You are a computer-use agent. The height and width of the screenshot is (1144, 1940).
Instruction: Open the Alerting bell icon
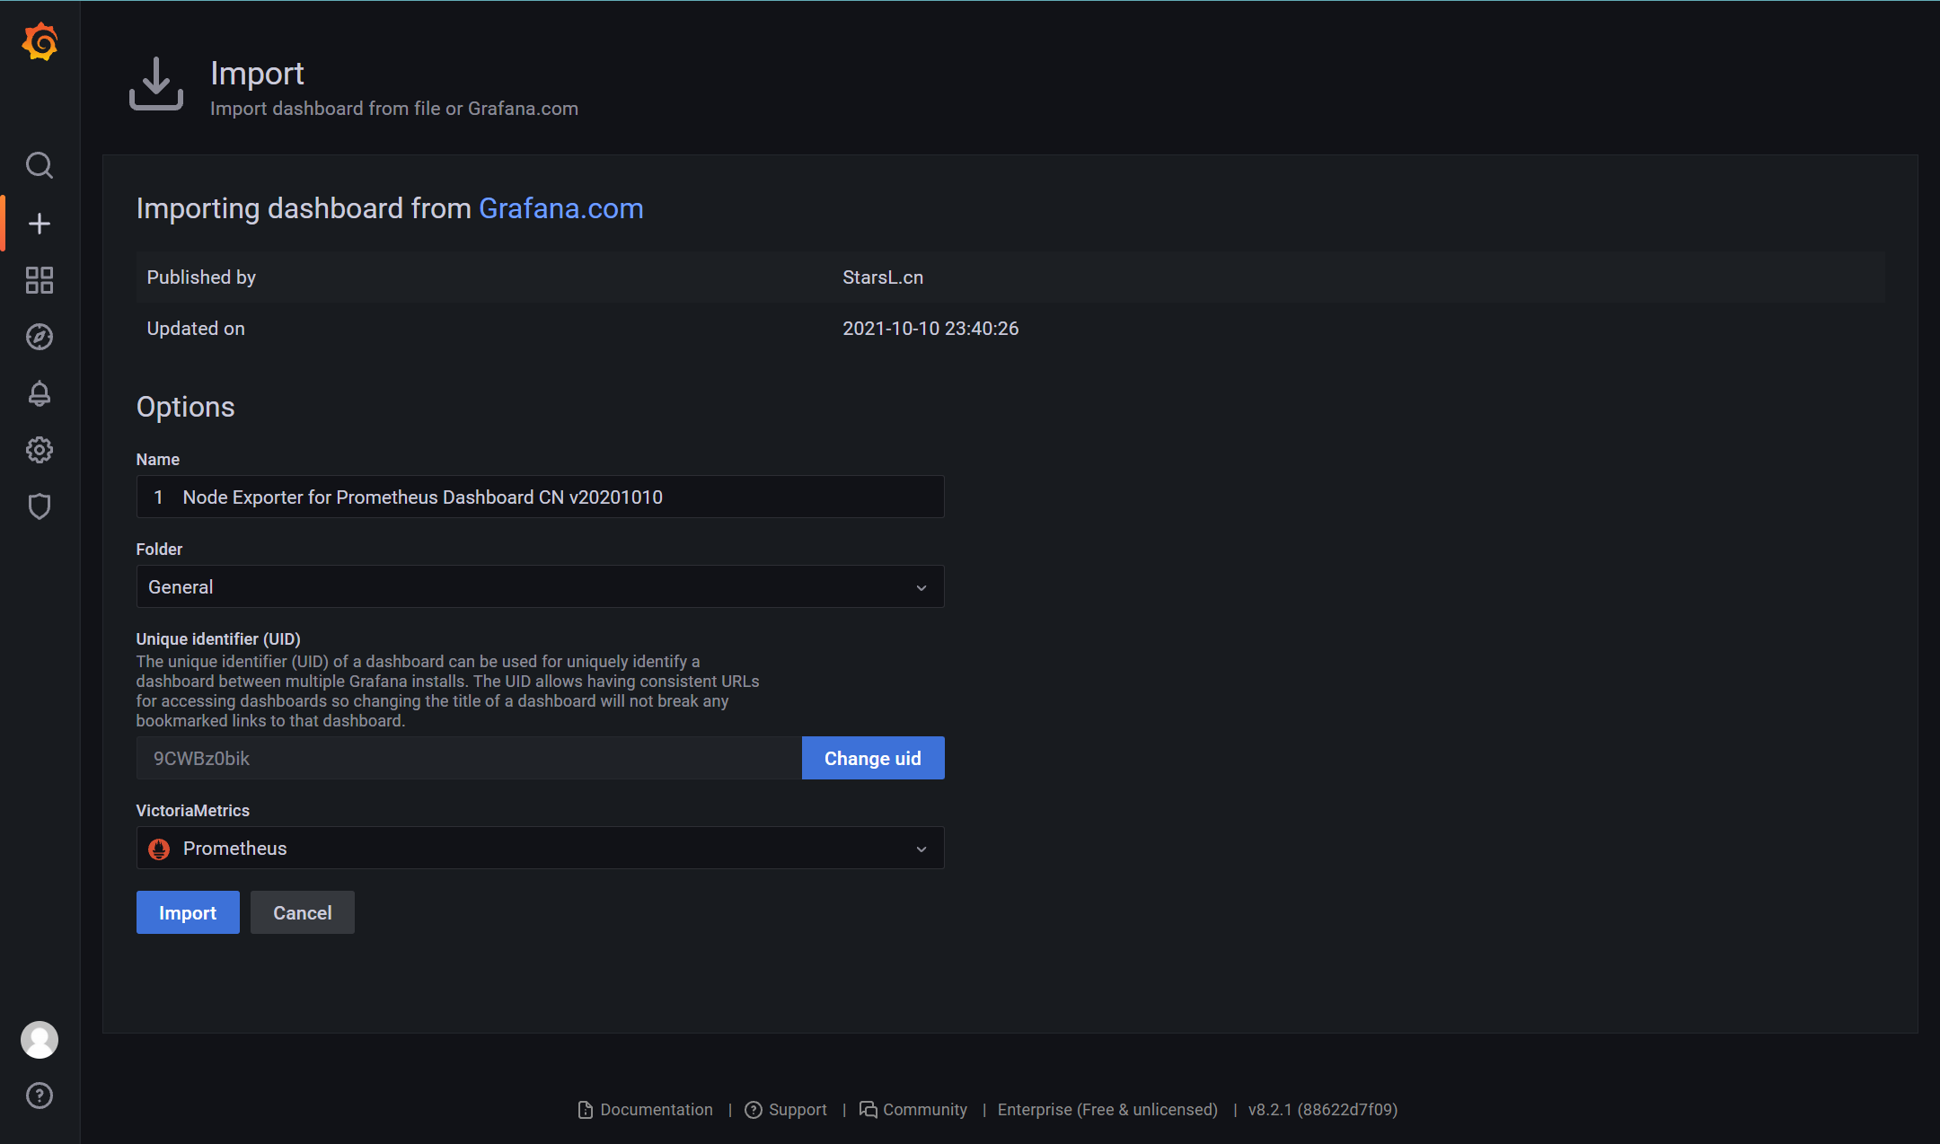coord(40,393)
